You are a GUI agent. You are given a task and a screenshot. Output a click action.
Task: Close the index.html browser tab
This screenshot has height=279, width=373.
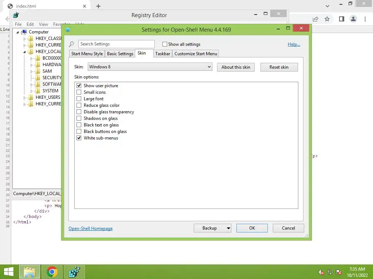[85, 6]
